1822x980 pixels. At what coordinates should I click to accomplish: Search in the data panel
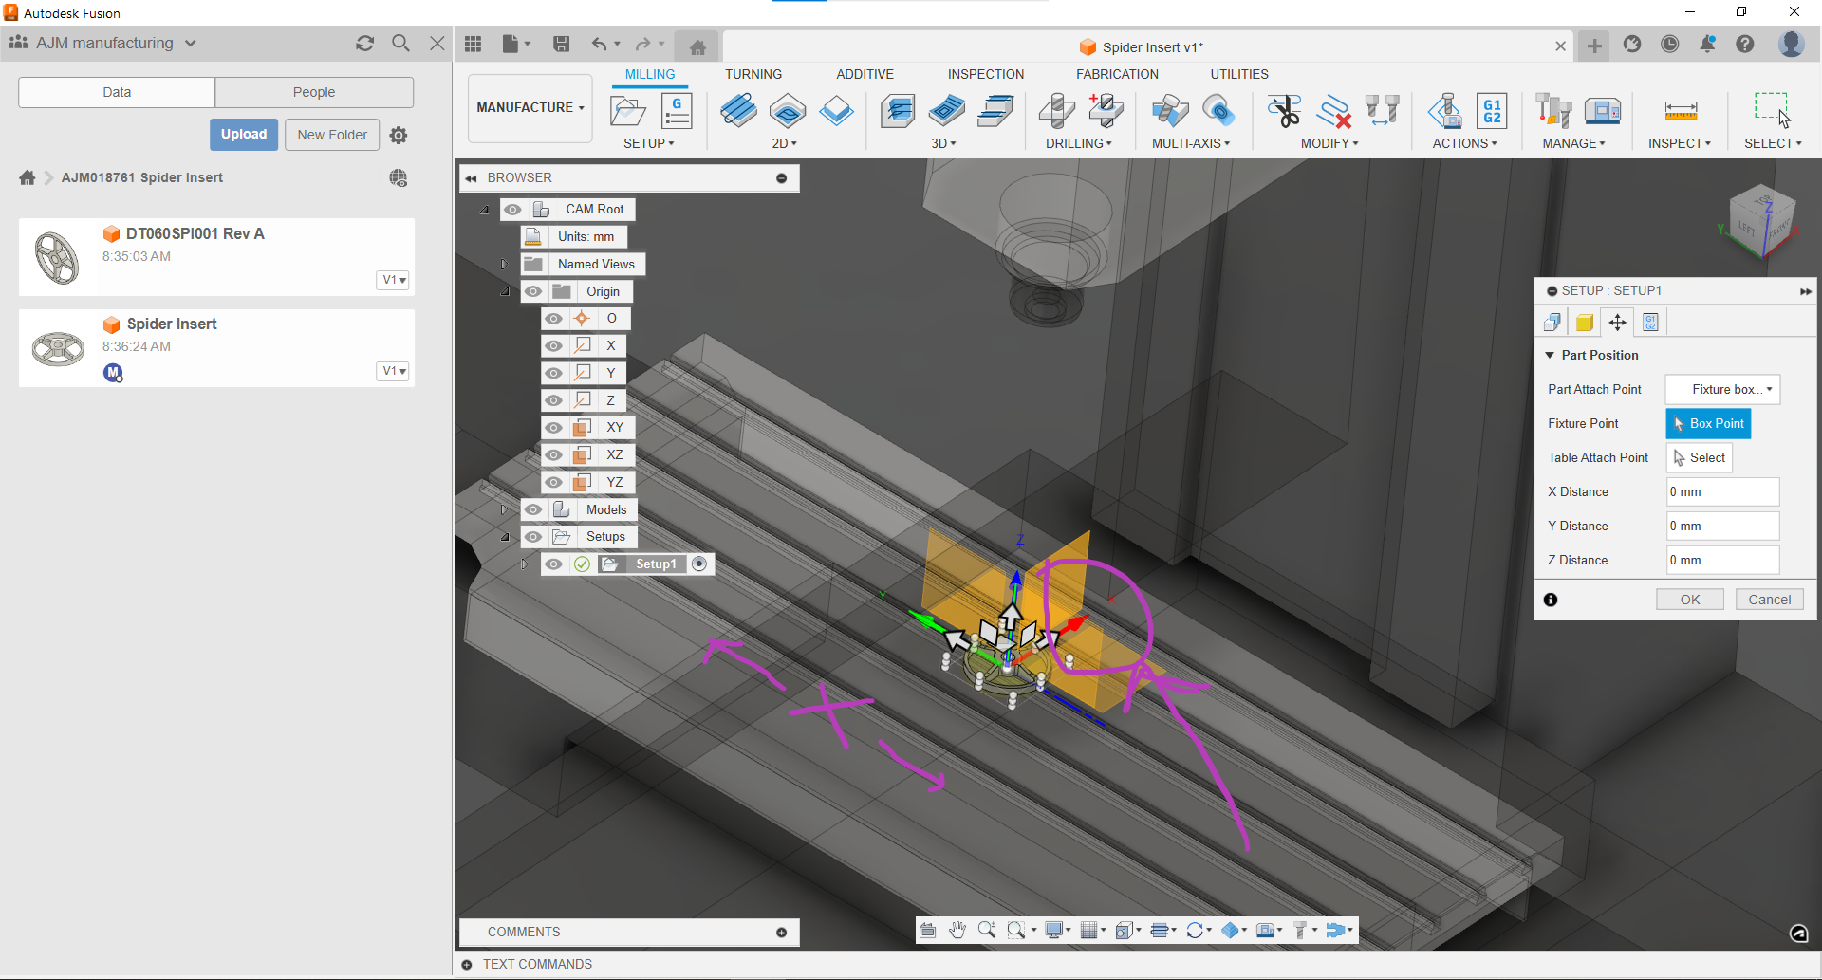click(x=400, y=43)
